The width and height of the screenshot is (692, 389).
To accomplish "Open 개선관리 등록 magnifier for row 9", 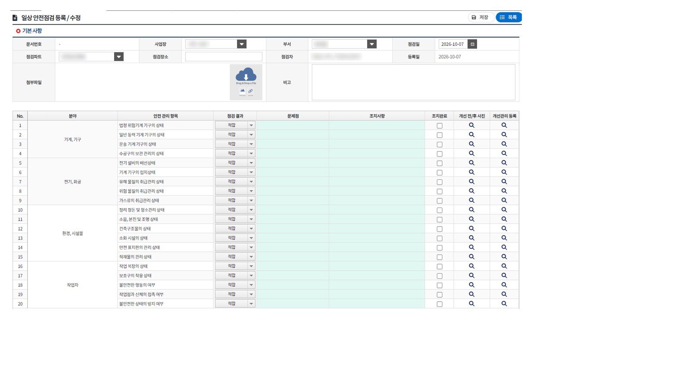I will tap(504, 201).
